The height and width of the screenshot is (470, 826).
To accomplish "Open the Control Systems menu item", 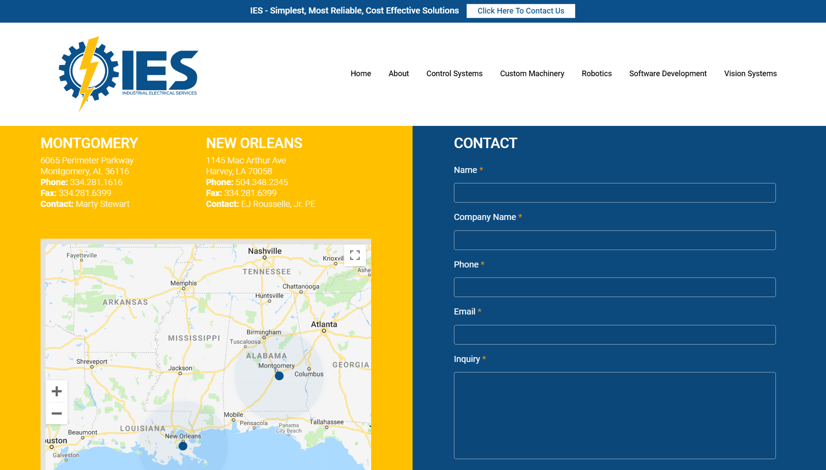I will [x=454, y=74].
